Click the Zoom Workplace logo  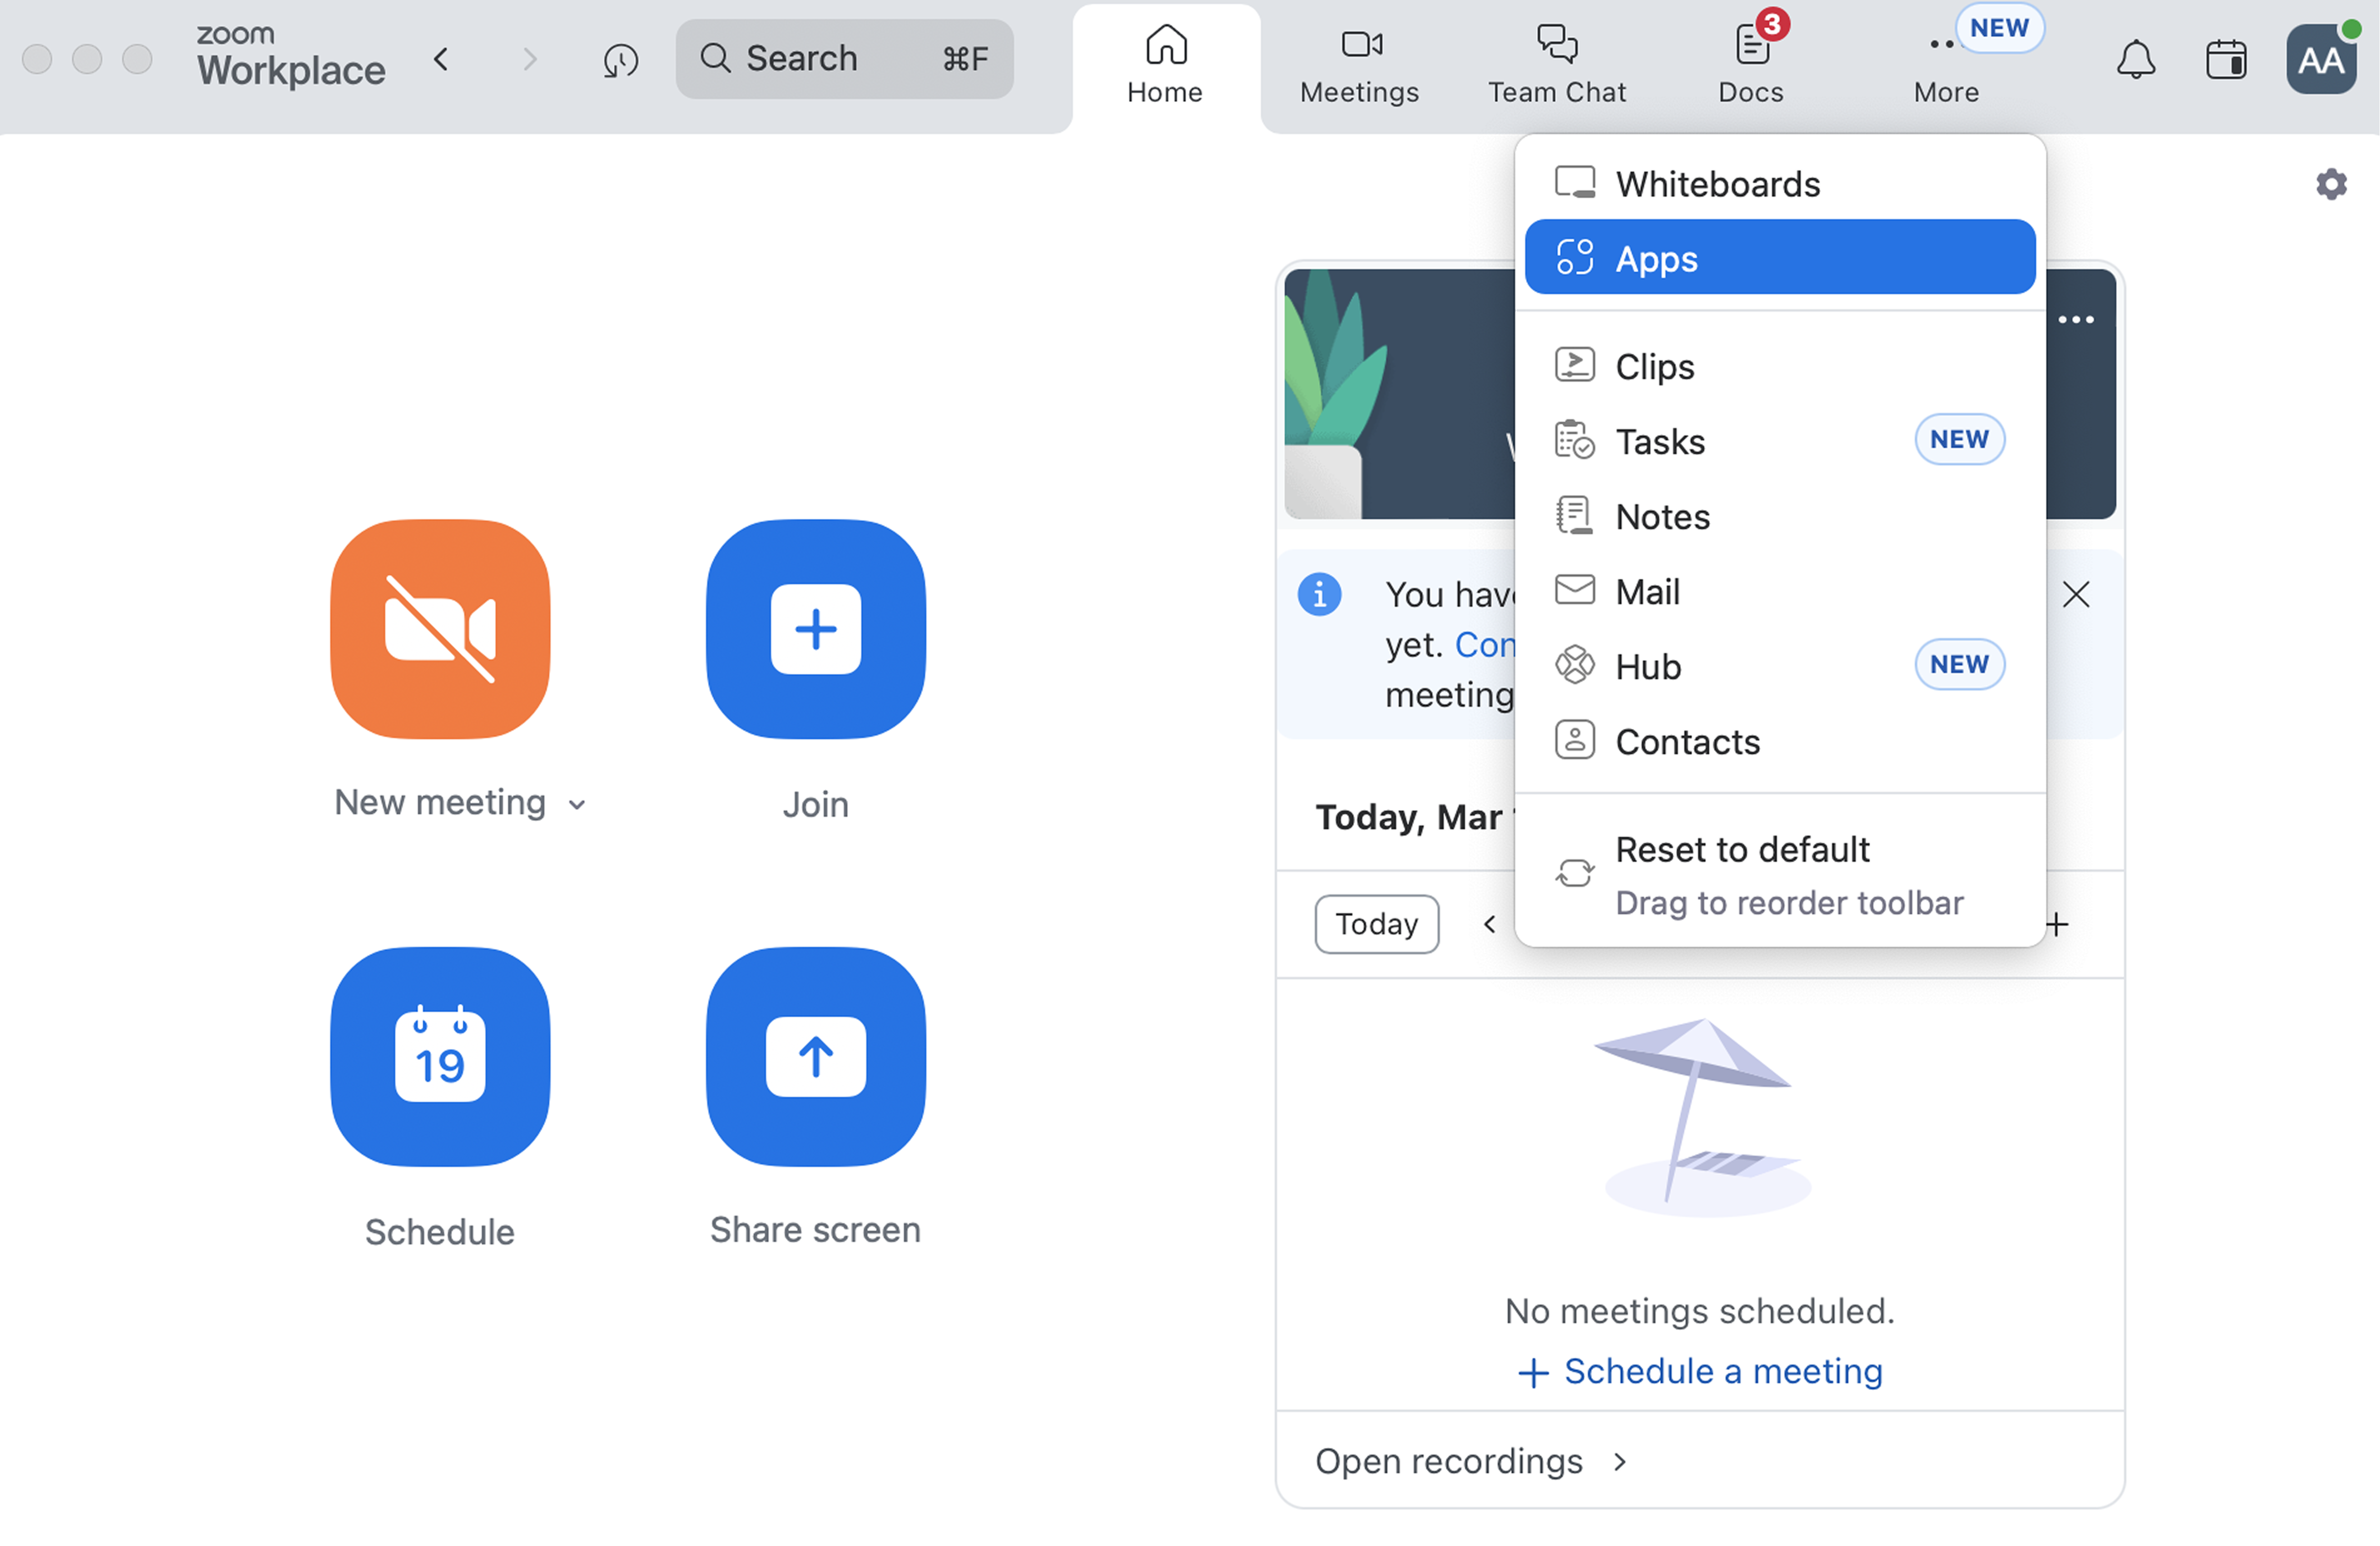(290, 57)
